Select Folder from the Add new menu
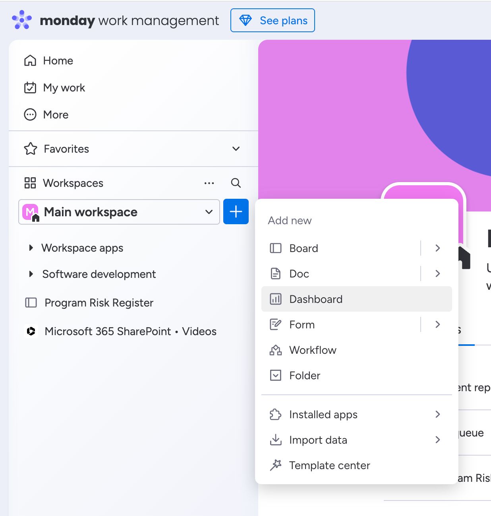The image size is (491, 516). [304, 375]
